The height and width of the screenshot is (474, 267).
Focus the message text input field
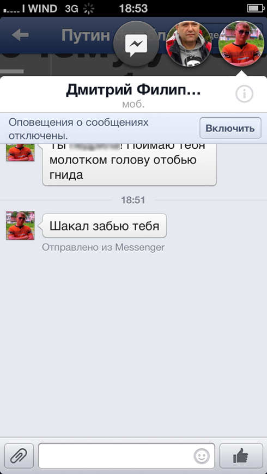pyautogui.click(x=126, y=455)
